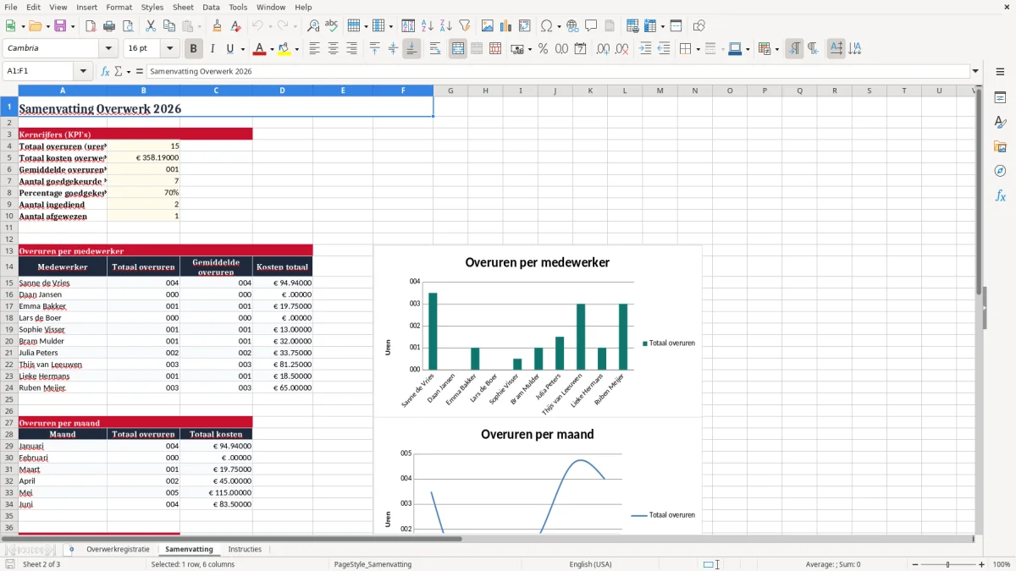Click the formula input line
The image size is (1016, 571).
tap(557, 71)
